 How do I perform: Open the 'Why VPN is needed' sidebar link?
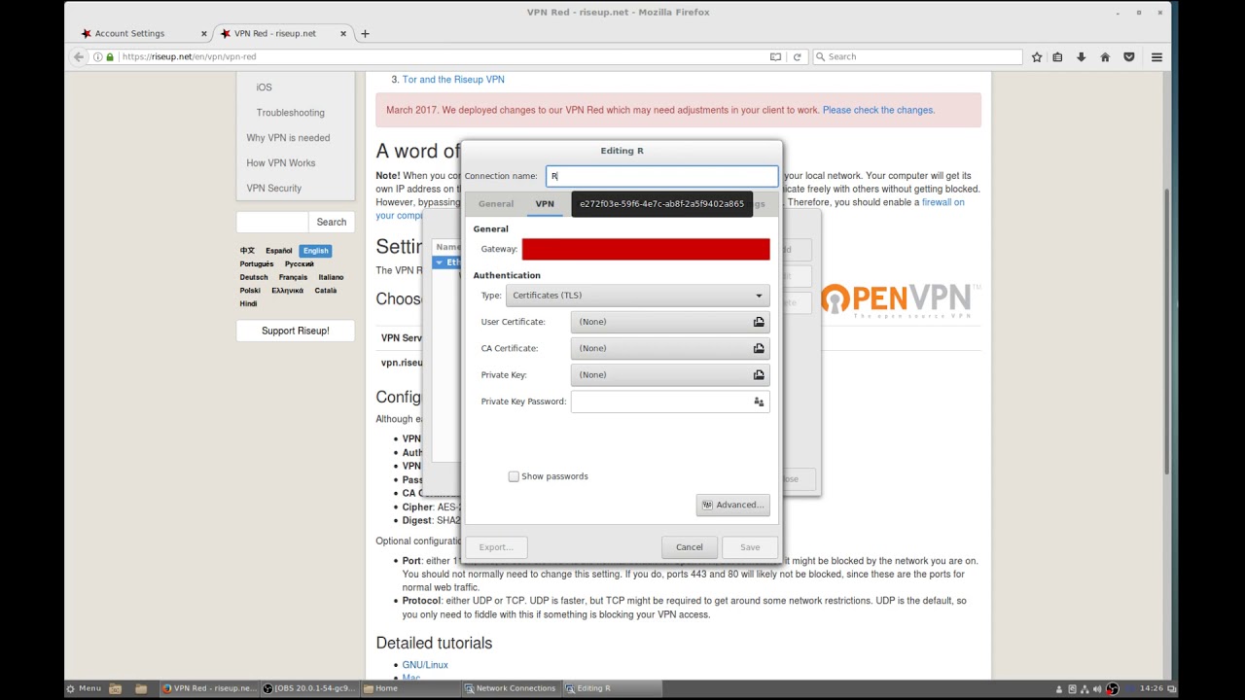pyautogui.click(x=288, y=138)
